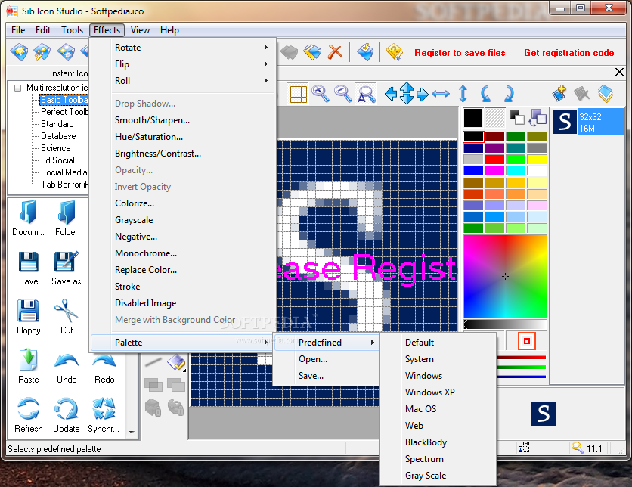This screenshot has width=632, height=487.
Task: Open the Palette submenu entry
Action: point(183,343)
